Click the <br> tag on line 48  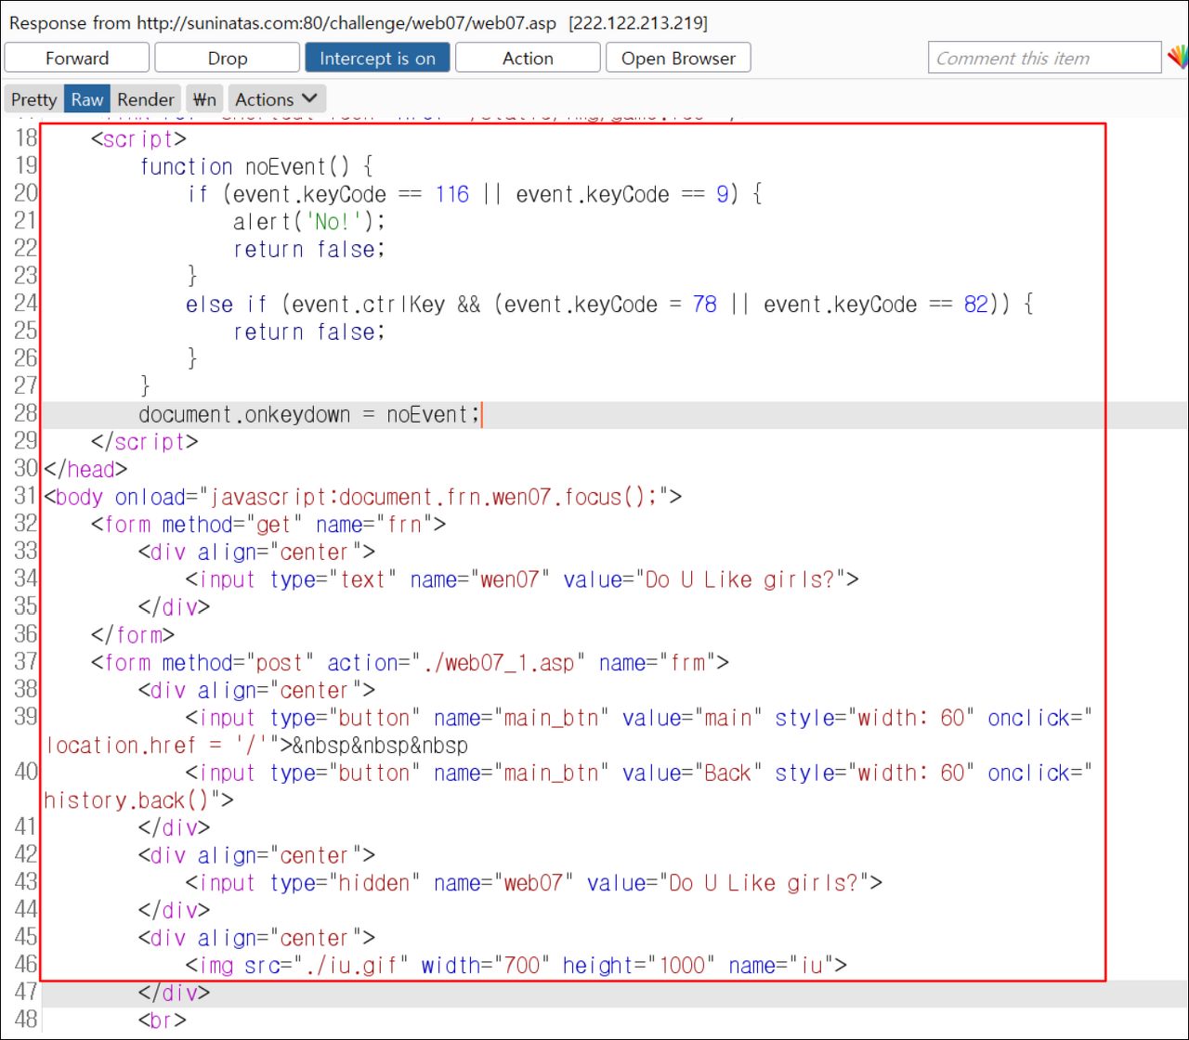(x=163, y=1020)
